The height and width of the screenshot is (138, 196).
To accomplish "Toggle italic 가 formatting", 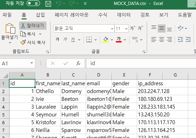I will pyautogui.click(x=65, y=39).
